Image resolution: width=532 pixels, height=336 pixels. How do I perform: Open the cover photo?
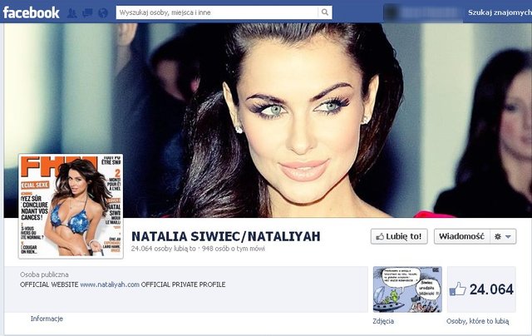tap(268, 120)
